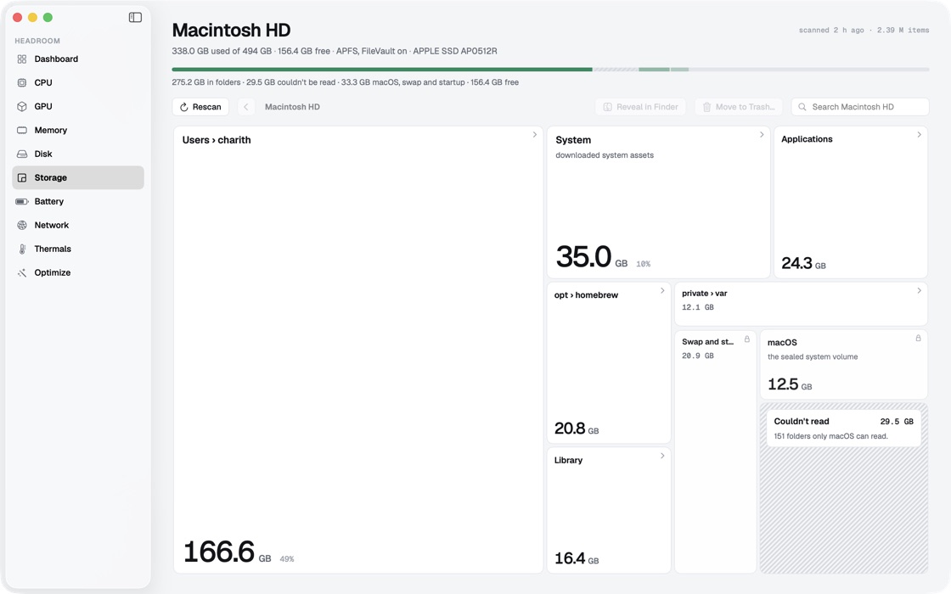Click the Disk drive icon
The image size is (951, 594).
22,154
